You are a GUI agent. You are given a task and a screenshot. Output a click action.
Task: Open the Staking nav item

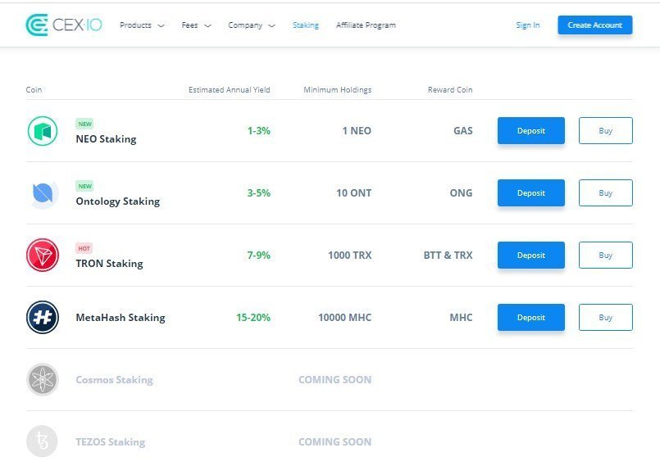point(306,25)
